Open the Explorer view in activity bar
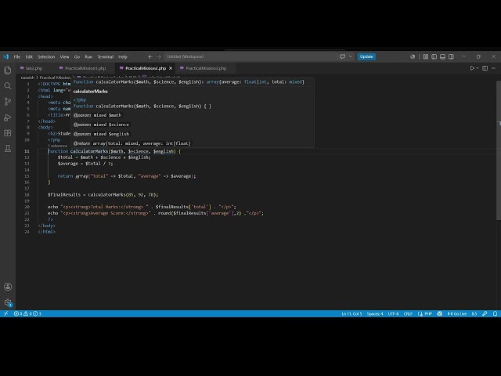 8,70
